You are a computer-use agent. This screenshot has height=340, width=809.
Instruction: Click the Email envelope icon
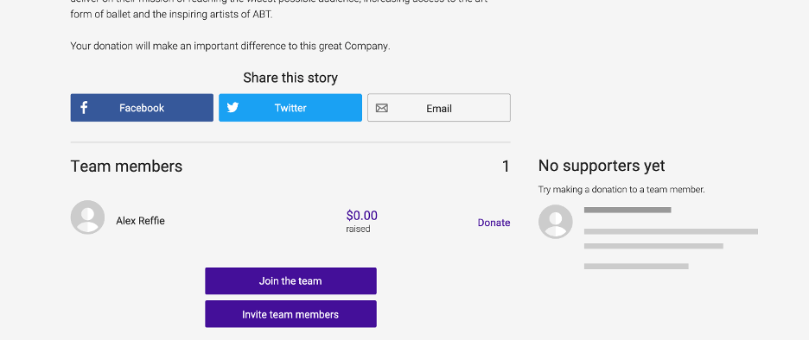(x=382, y=108)
